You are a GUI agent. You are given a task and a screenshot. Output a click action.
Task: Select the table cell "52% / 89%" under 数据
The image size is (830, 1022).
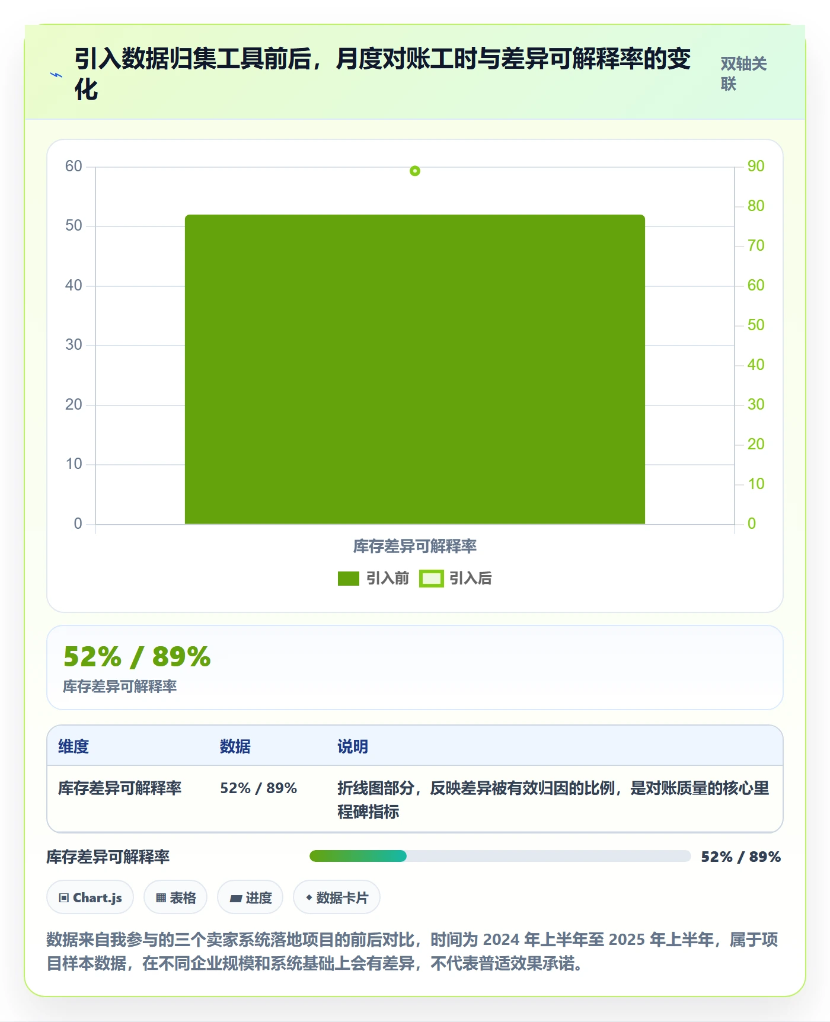coord(258,788)
